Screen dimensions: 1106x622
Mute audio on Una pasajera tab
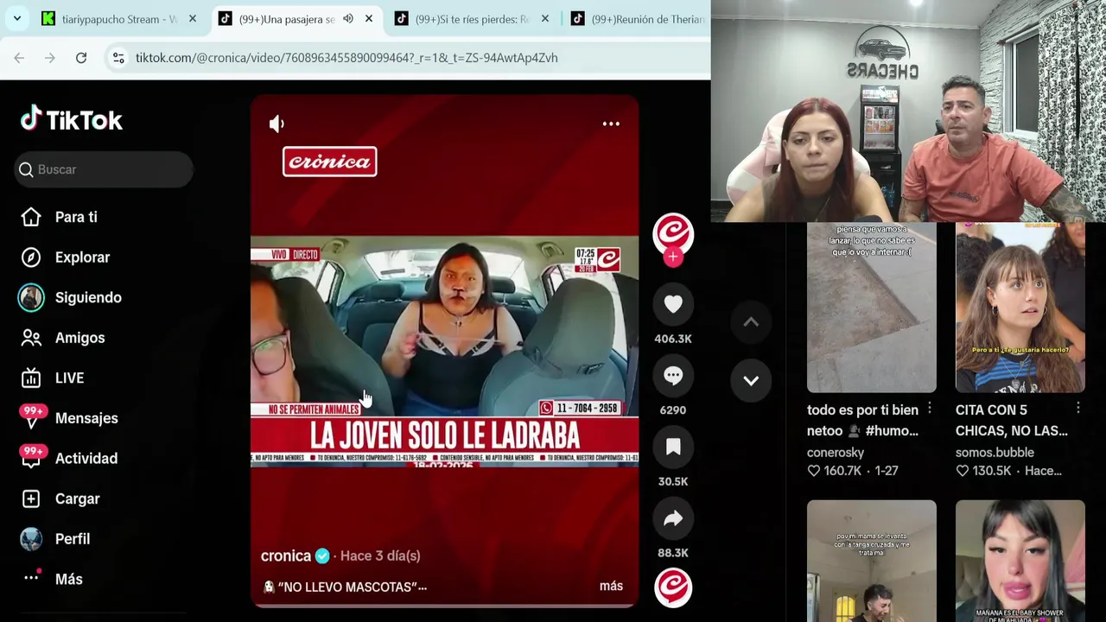point(348,19)
